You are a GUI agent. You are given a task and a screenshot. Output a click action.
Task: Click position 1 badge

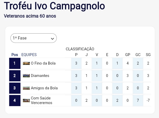click(x=15, y=63)
